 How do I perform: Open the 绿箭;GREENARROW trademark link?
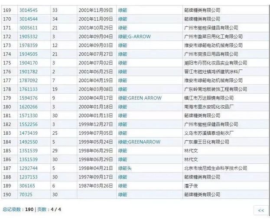coord(139,142)
